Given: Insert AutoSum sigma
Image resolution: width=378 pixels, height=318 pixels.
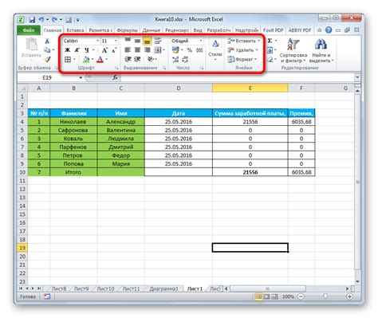Looking at the screenshot, I should [x=270, y=41].
